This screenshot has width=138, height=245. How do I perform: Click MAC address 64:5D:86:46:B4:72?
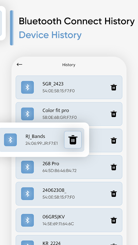pyautogui.click(x=59, y=171)
